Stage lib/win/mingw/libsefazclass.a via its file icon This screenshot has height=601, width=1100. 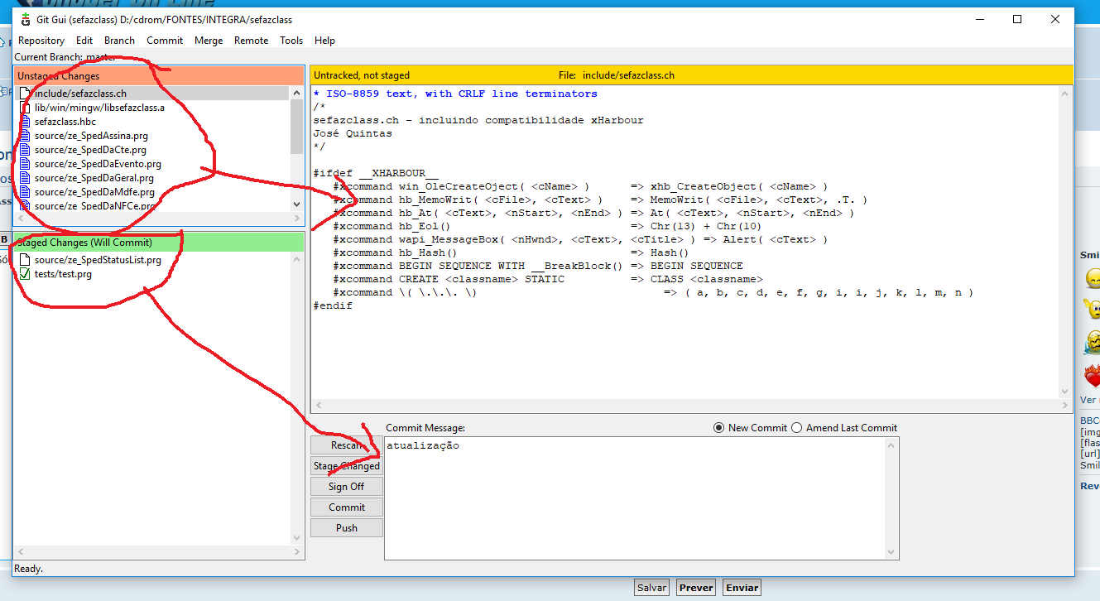[25, 108]
